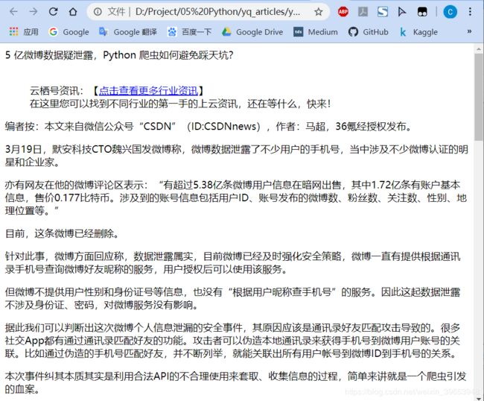Viewport: 484px width, 401px height.
Task: Click the paragraph starting with 但微博不提供
Action: click(233, 298)
